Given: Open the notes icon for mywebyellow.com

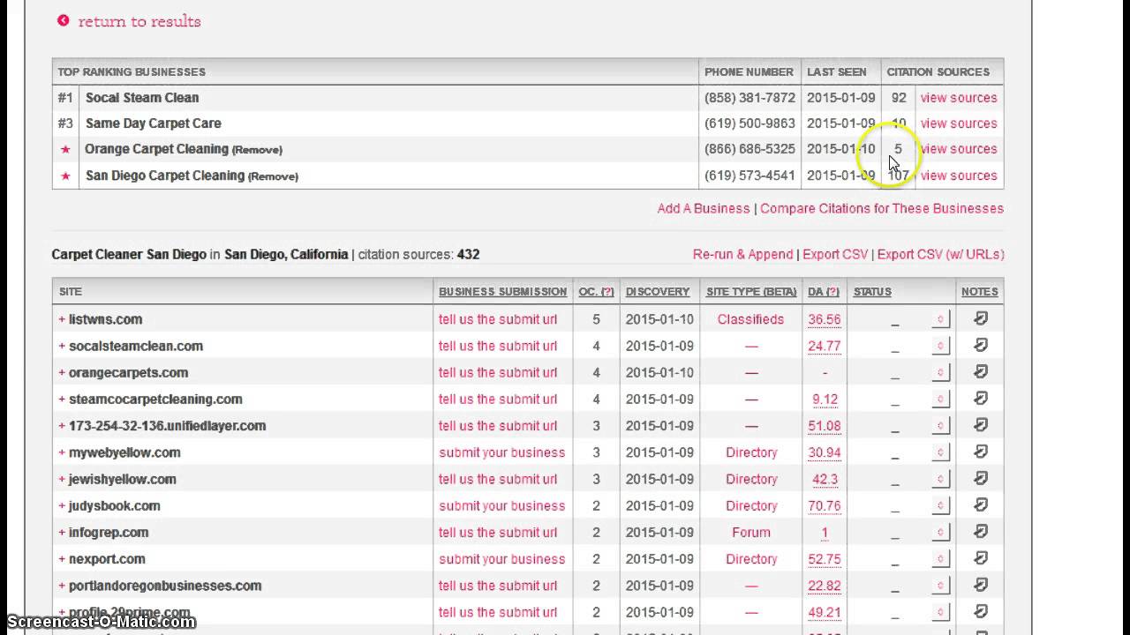Looking at the screenshot, I should [980, 452].
